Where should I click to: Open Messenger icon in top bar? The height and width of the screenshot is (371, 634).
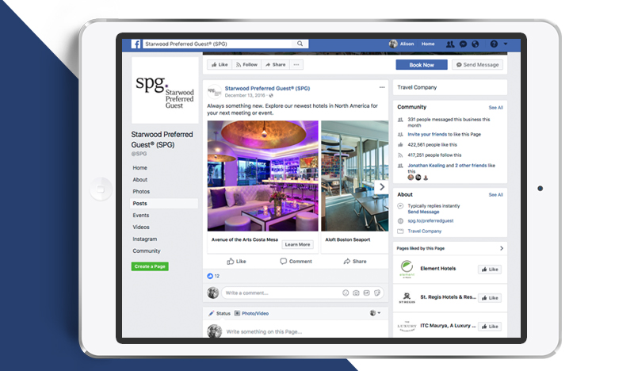point(464,44)
